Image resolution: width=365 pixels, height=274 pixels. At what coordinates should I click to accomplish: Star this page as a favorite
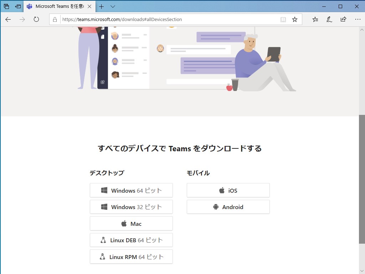295,20
